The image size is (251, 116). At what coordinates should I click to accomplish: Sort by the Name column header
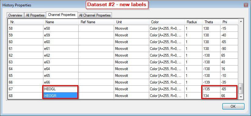pyautogui.click(x=61, y=22)
